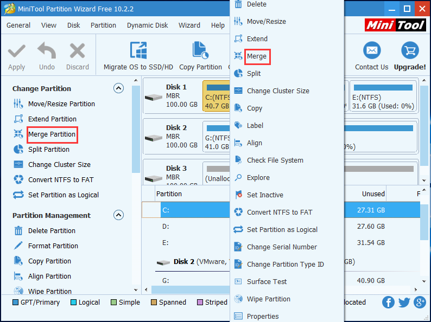Choose Check File System in context menu
431x322 pixels.
(x=287, y=160)
